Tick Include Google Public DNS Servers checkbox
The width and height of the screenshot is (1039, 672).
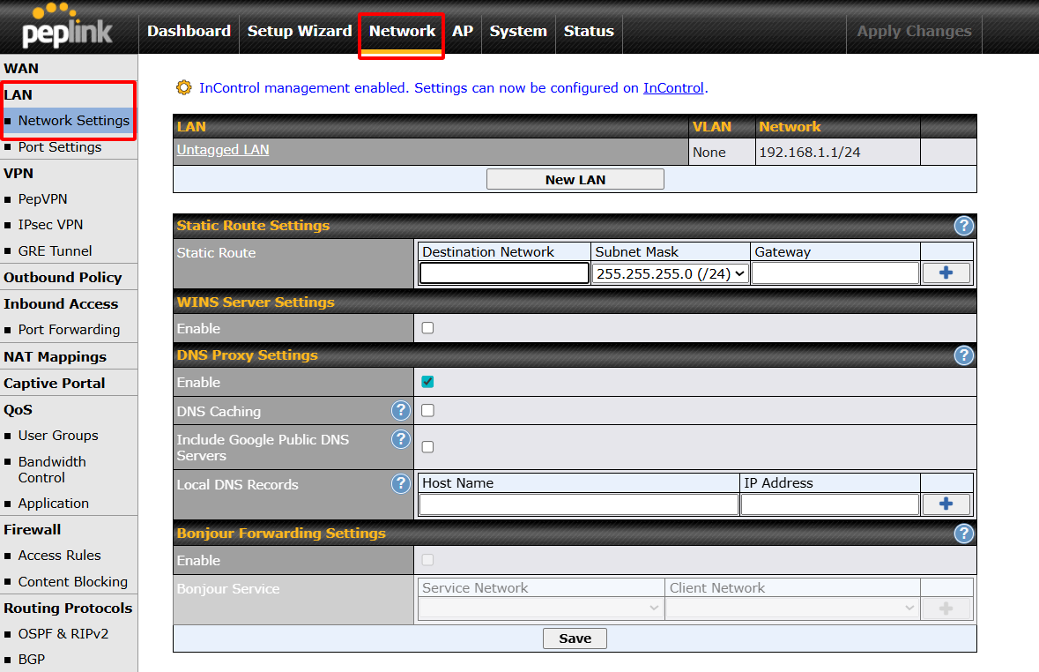coord(427,447)
